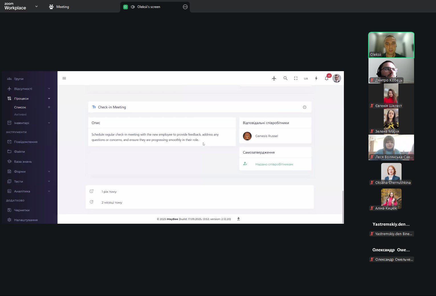Viewport: 436px width, 296px height.
Task: Select Активні under Процеси
Action: click(x=20, y=114)
